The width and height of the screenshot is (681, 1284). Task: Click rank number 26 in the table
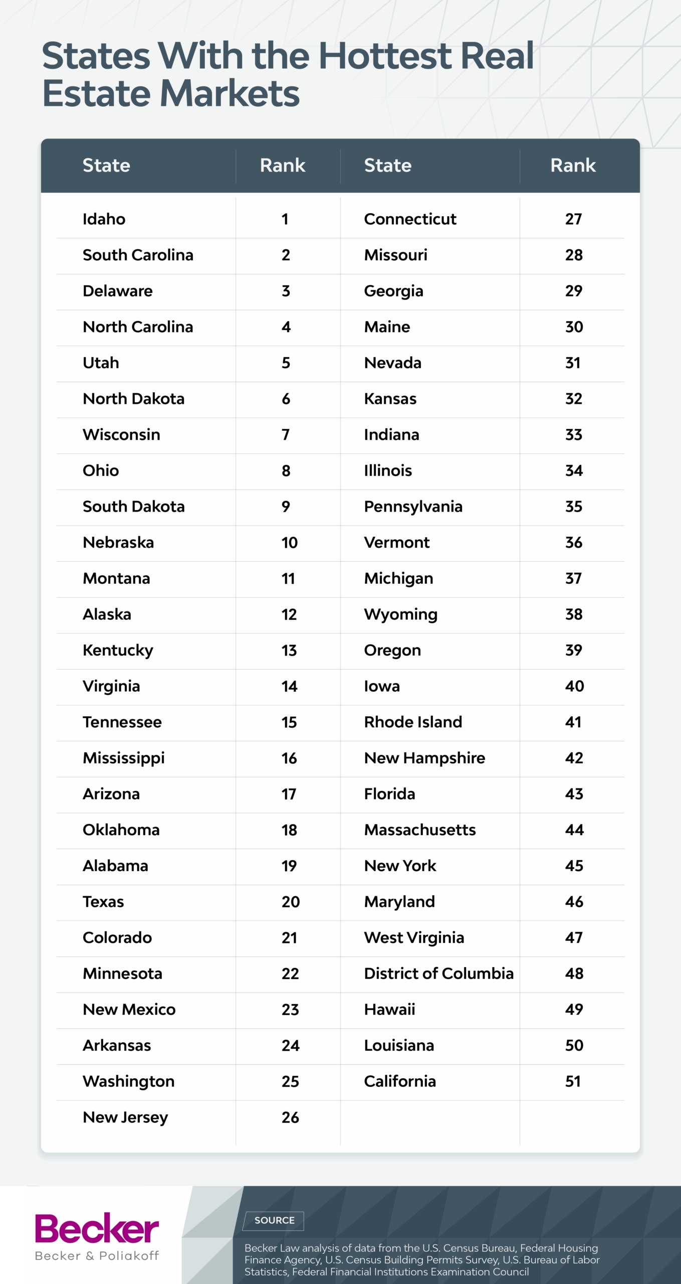click(x=290, y=1117)
